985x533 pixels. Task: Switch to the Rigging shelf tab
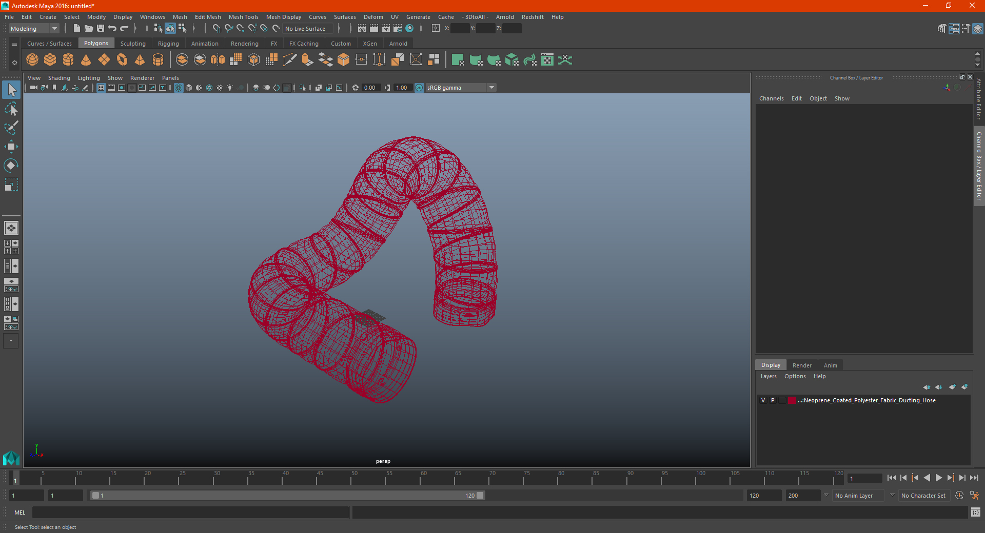click(168, 44)
